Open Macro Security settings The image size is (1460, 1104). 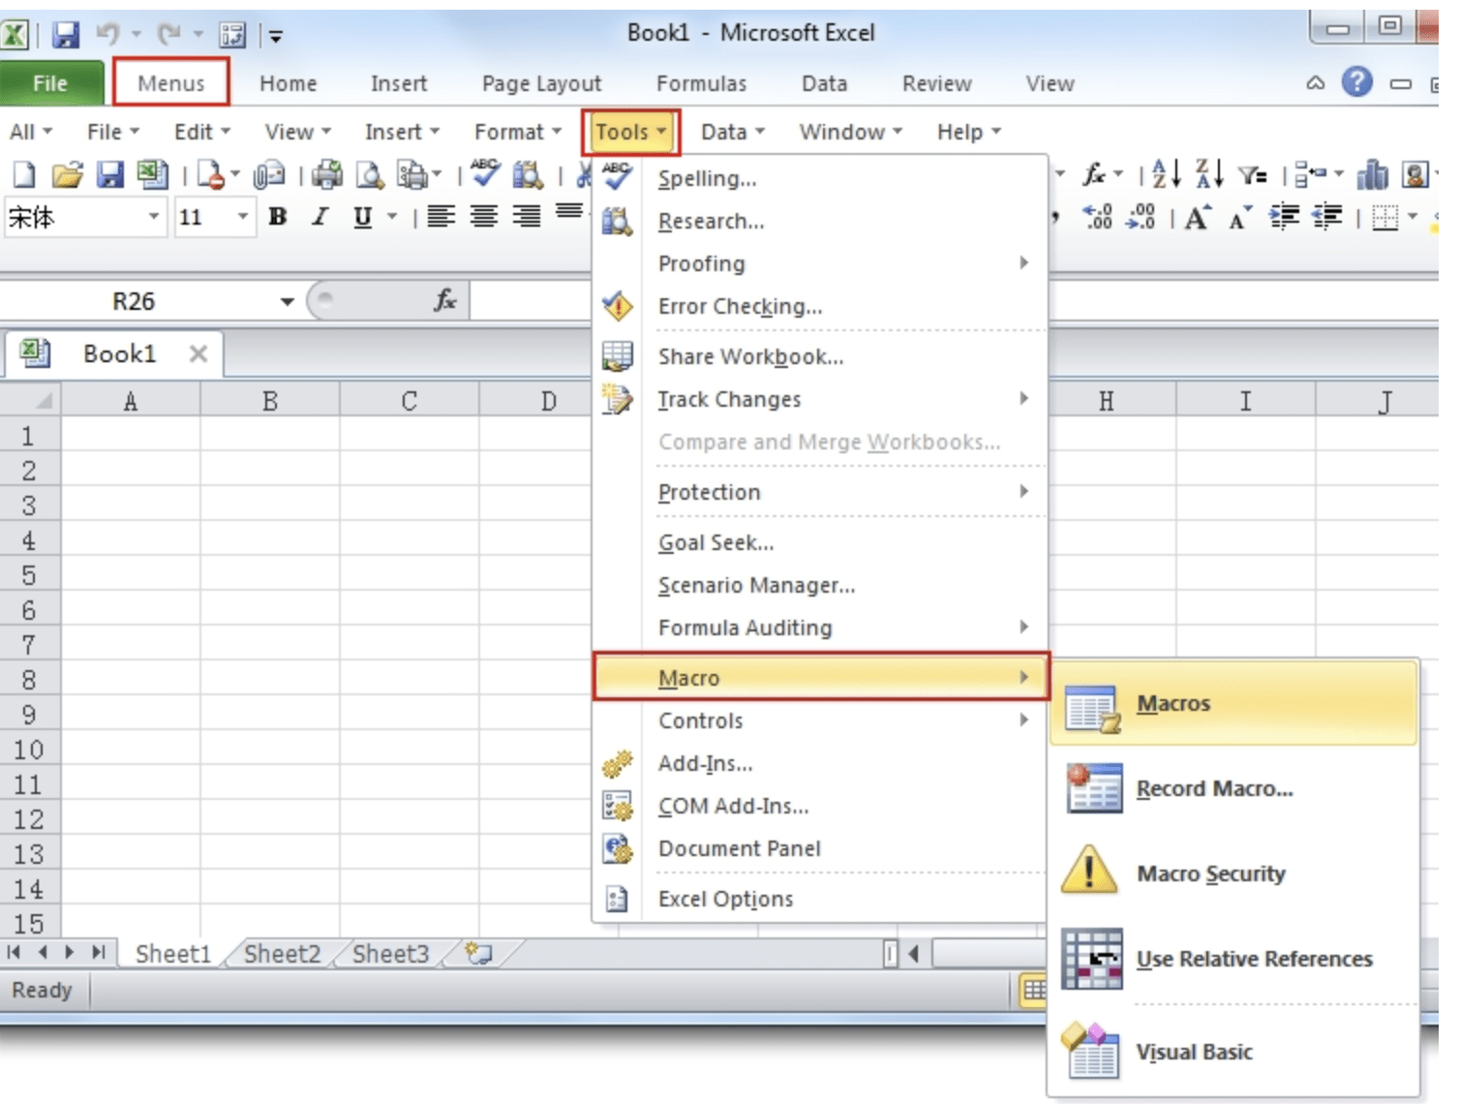tap(1234, 874)
